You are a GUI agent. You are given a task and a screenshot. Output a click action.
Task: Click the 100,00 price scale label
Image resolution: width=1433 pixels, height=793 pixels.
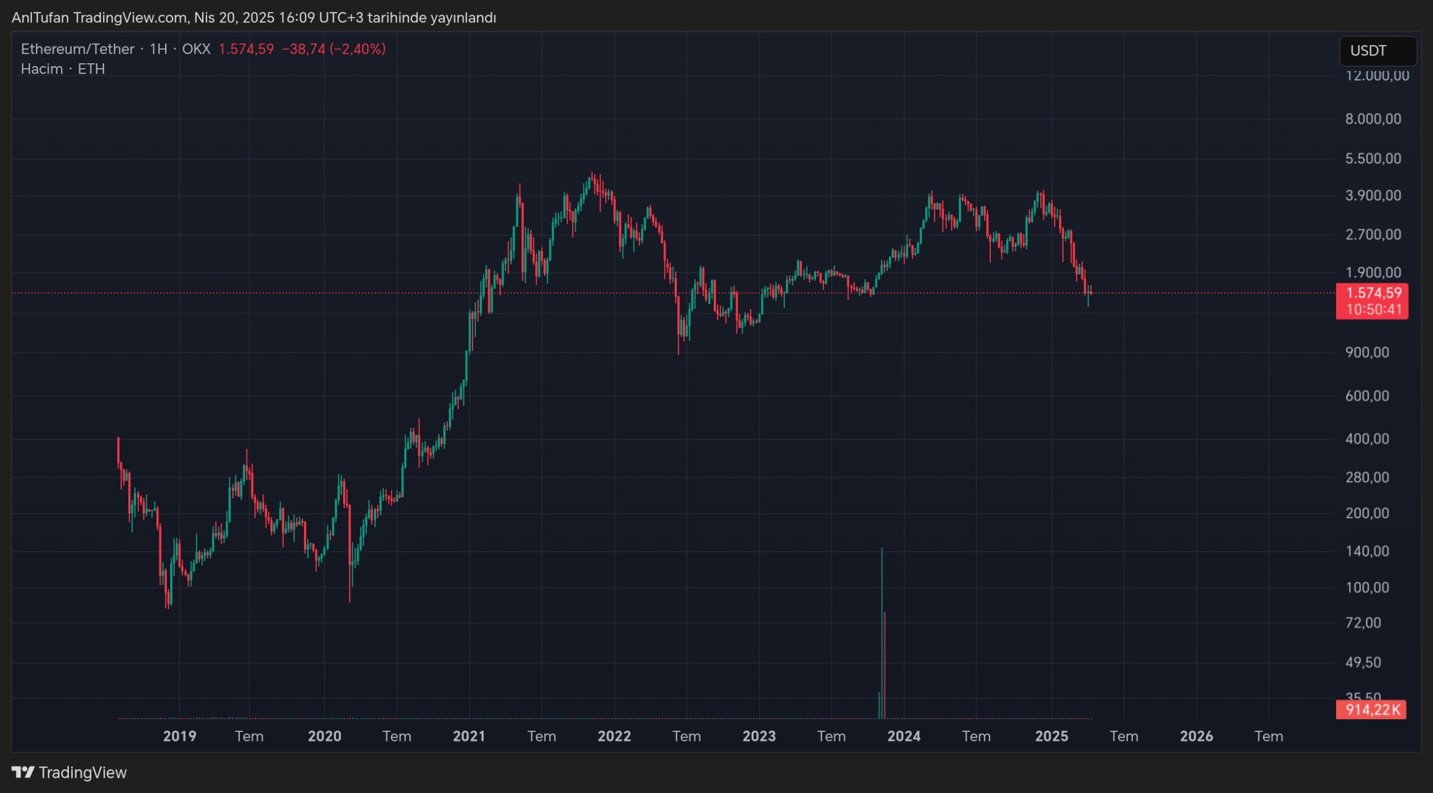pyautogui.click(x=1367, y=587)
